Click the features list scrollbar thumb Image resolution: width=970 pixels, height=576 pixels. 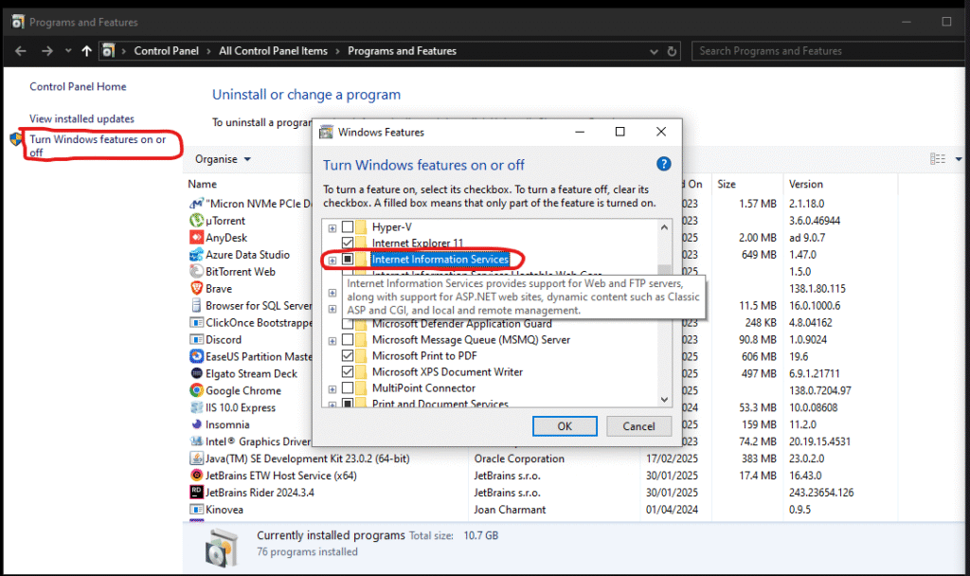coord(664,270)
